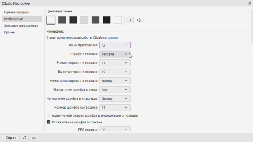Open the order book FPS dropdown 30

click(x=115, y=129)
